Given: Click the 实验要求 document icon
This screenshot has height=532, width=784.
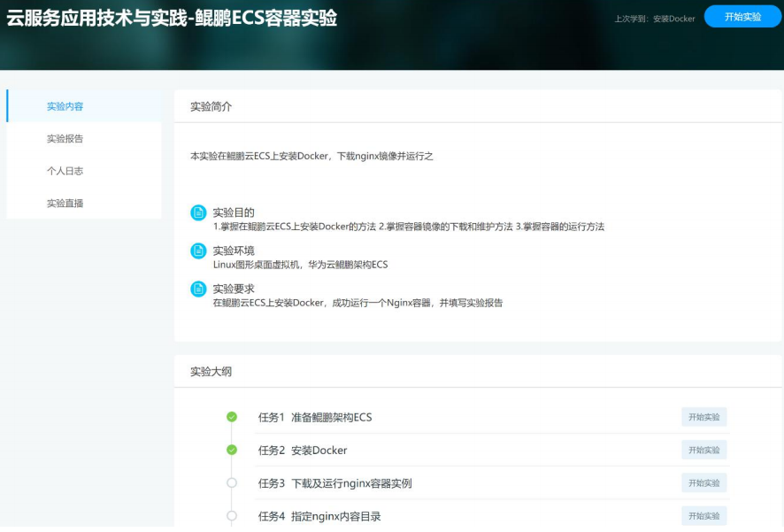Looking at the screenshot, I should [198, 289].
